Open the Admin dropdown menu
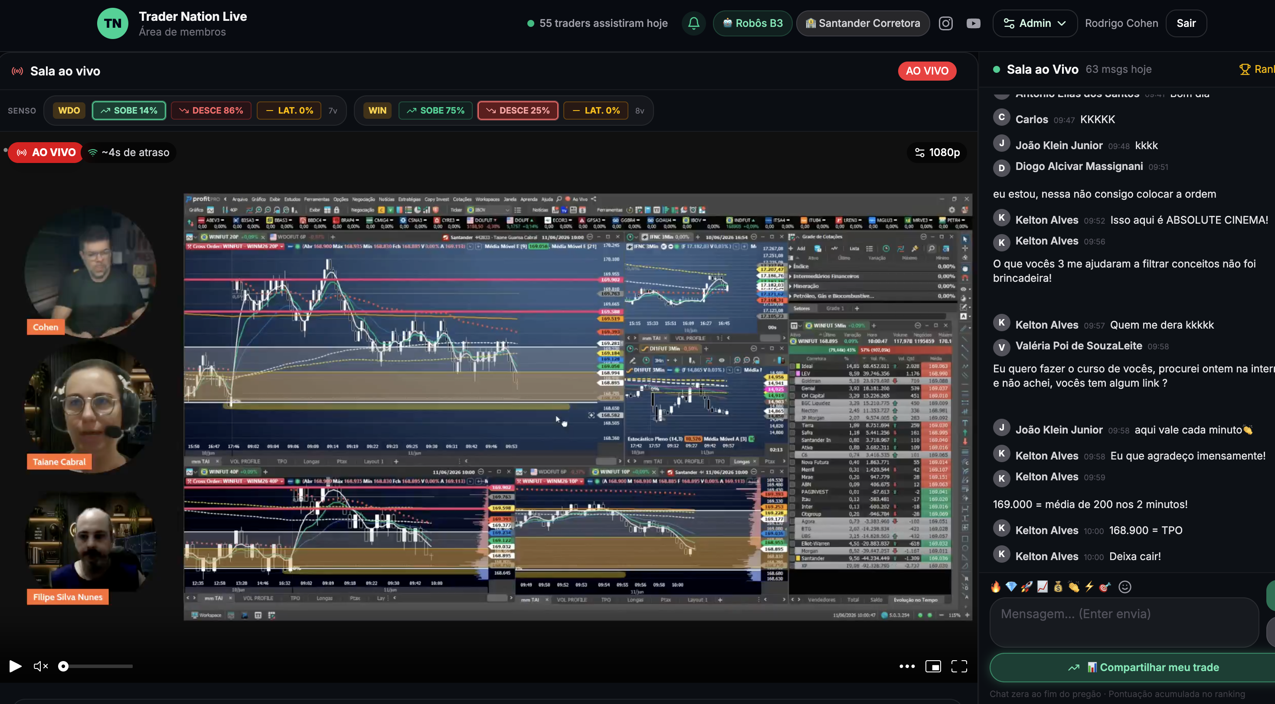The height and width of the screenshot is (704, 1275). pyautogui.click(x=1034, y=23)
